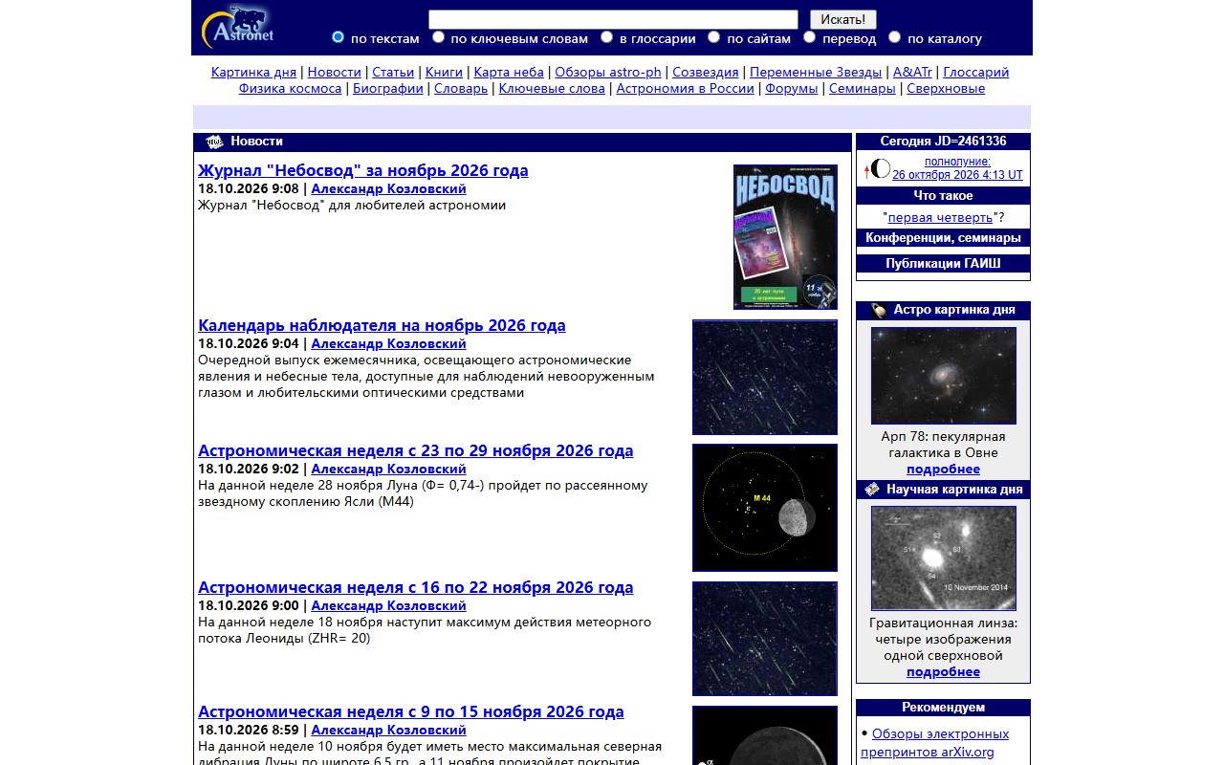
Task: Open Обзоры электронных препринтов arXiv.org link
Action: click(x=935, y=743)
